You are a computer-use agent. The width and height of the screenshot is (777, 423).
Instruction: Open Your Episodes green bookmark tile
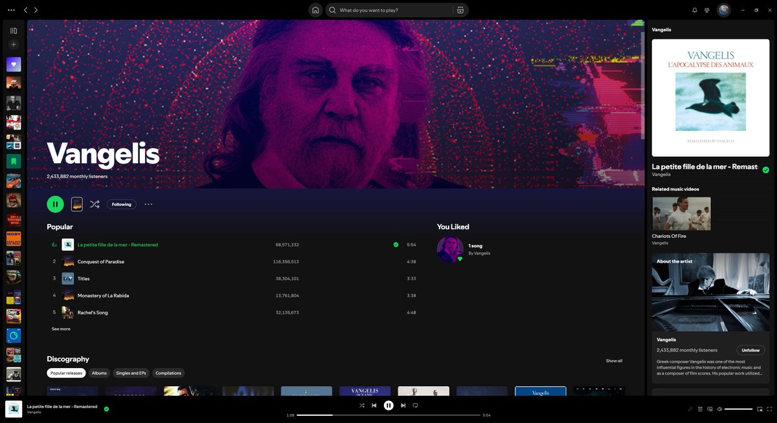[14, 161]
